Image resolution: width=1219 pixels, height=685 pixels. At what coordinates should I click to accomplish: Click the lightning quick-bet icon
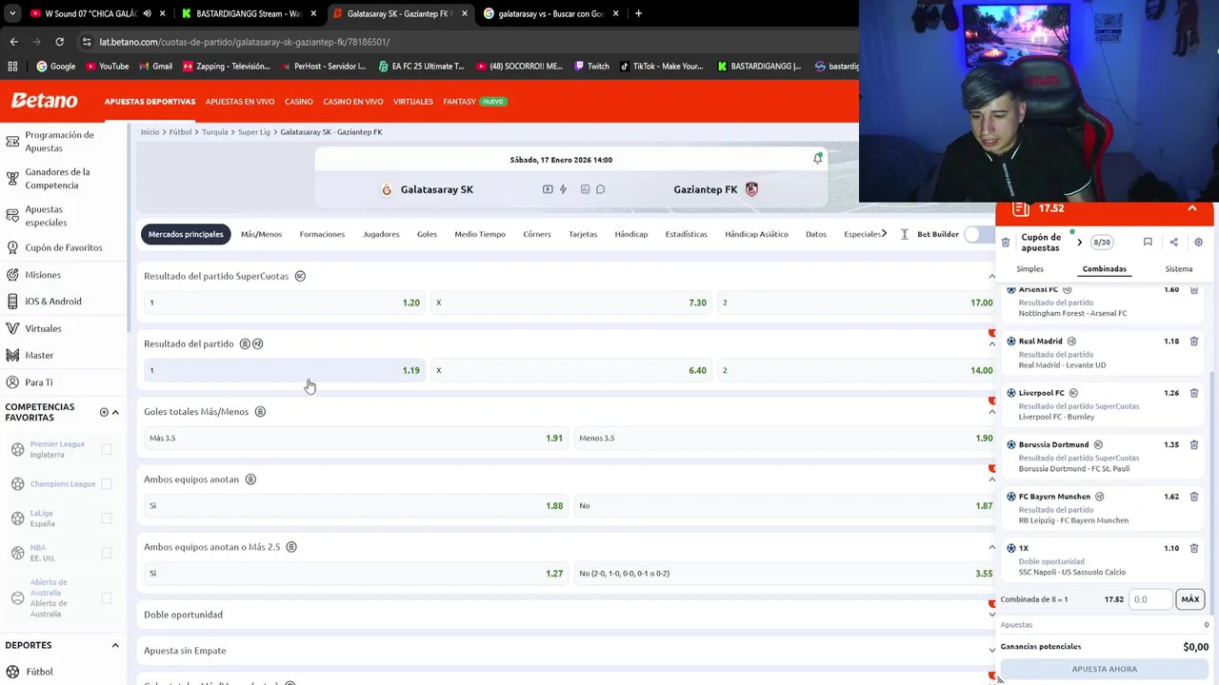point(563,189)
